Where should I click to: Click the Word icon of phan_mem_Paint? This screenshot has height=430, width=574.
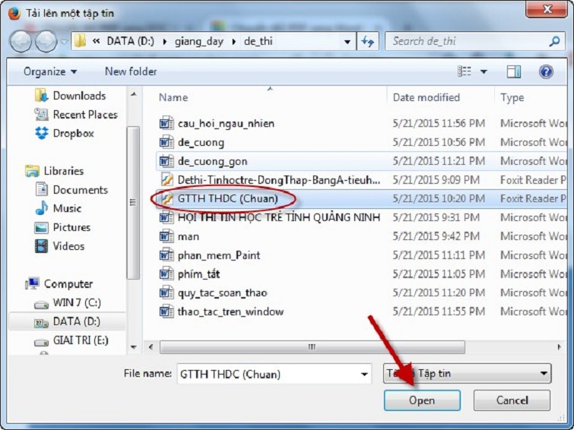point(166,255)
